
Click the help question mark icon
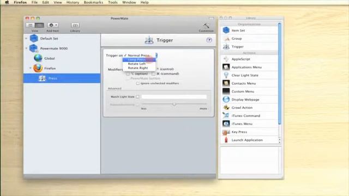point(209,40)
